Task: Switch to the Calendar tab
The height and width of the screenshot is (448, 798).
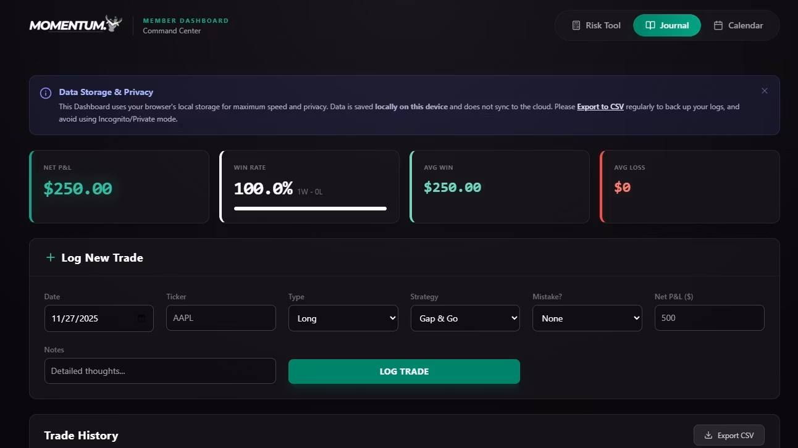Action: click(x=738, y=25)
